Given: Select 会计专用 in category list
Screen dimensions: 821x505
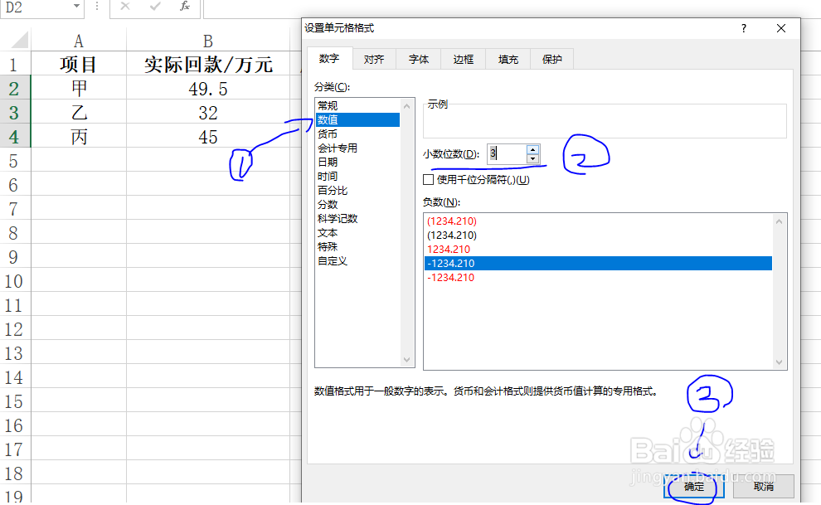Looking at the screenshot, I should (x=358, y=148).
